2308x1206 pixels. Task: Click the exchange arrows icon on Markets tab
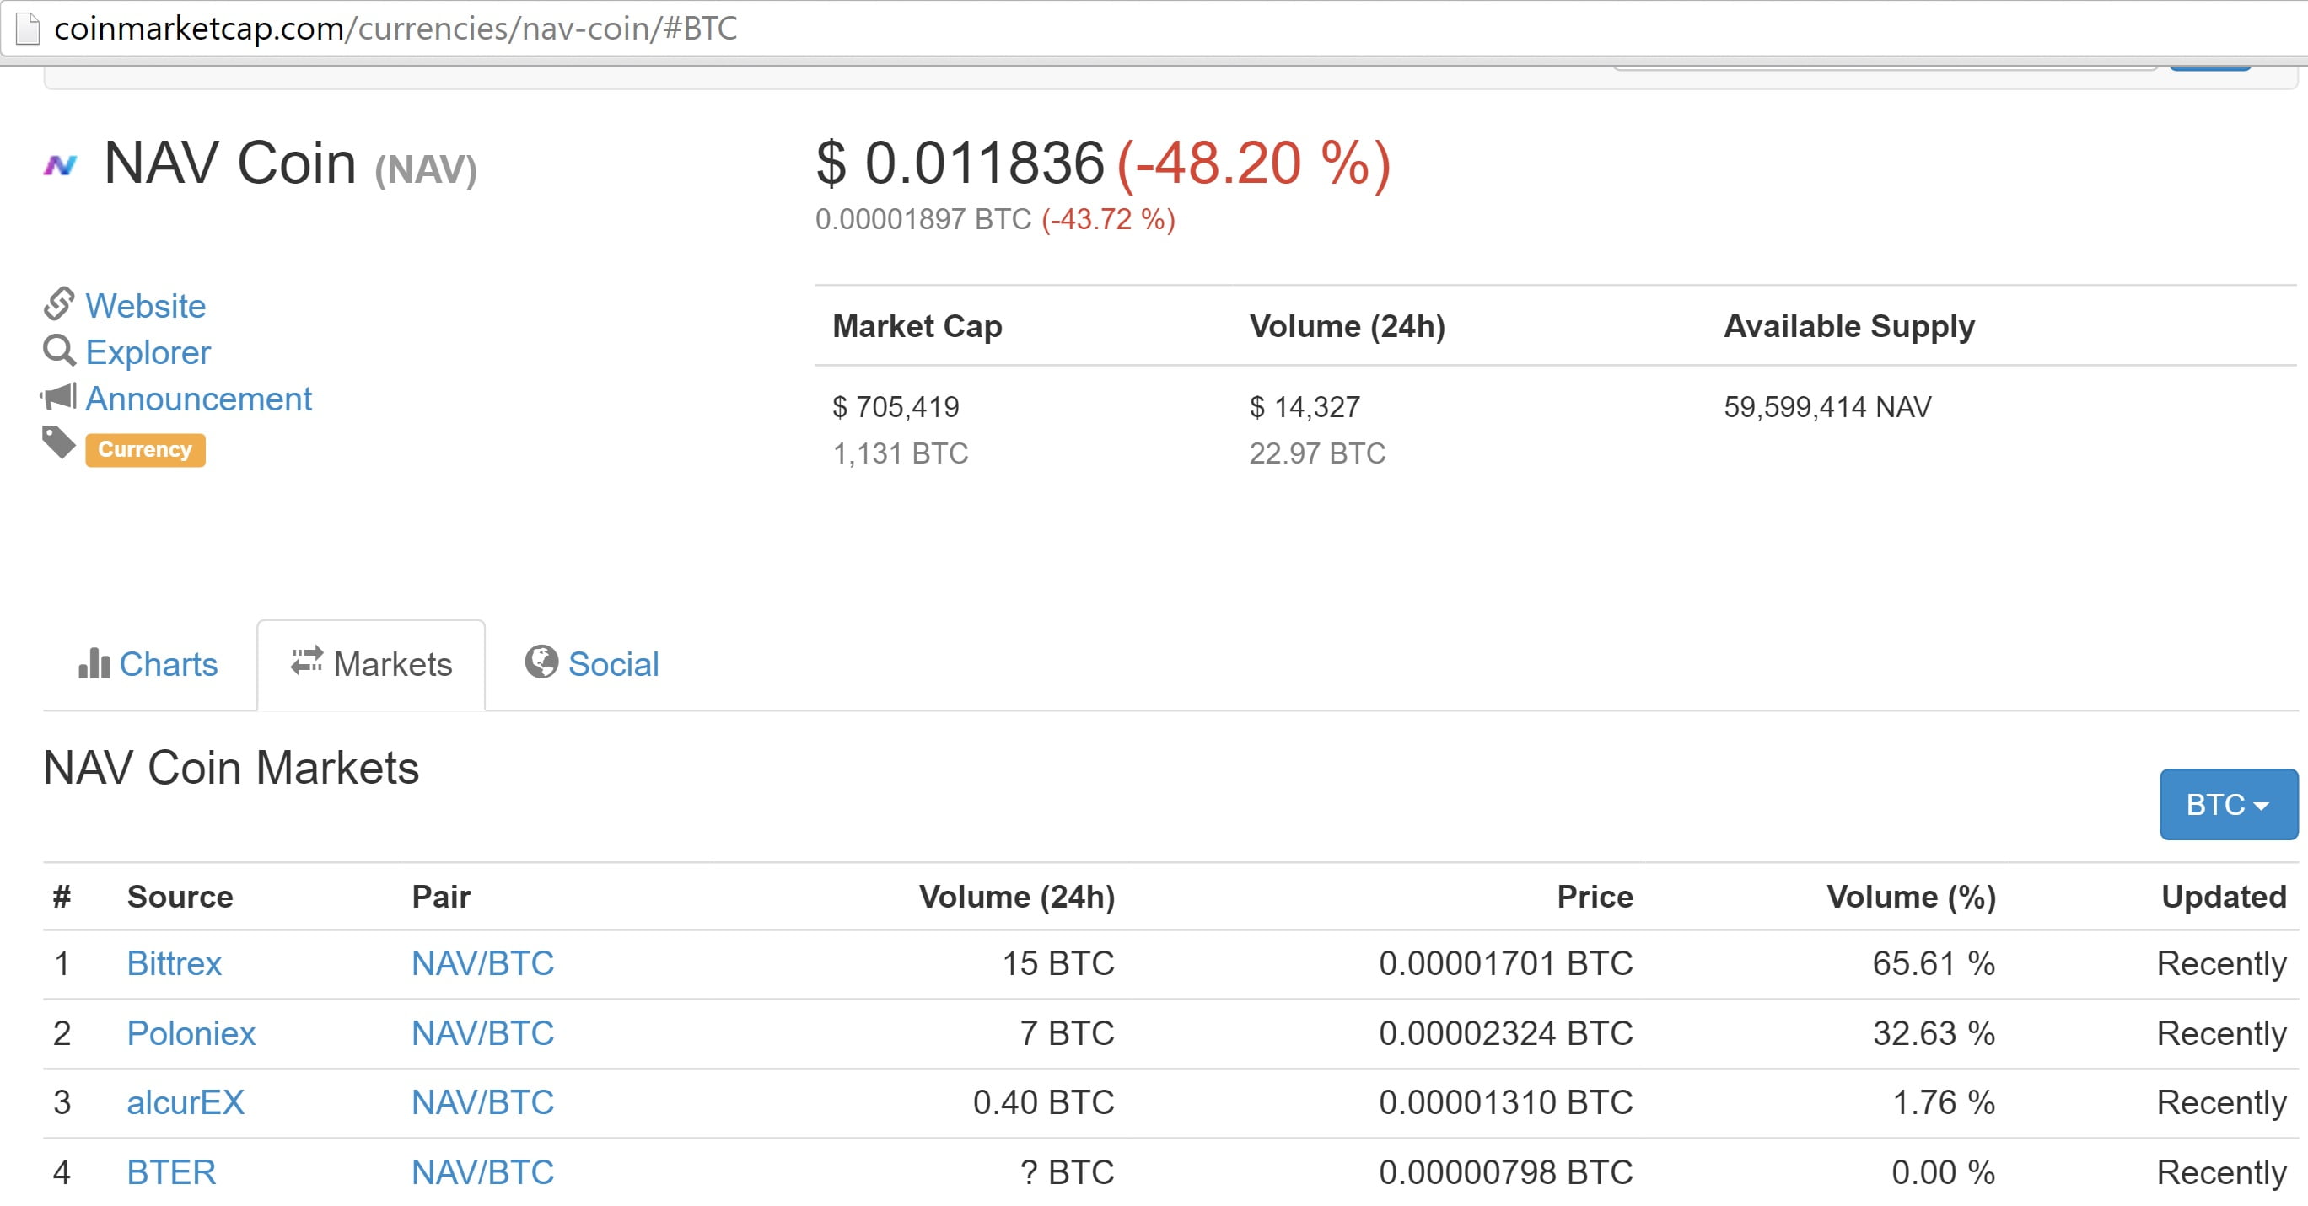(x=306, y=662)
